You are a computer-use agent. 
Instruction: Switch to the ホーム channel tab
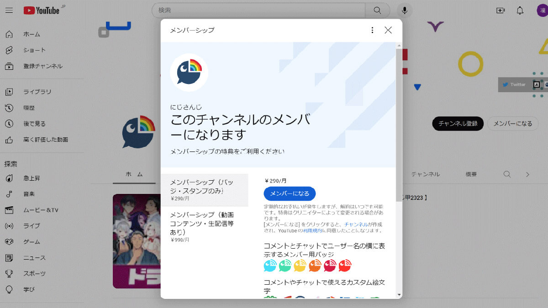click(x=134, y=174)
